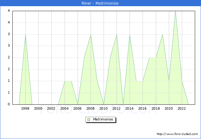The image size is (201, 139).
Task: Click the 2004 x-axis label
Action: tap(65, 108)
